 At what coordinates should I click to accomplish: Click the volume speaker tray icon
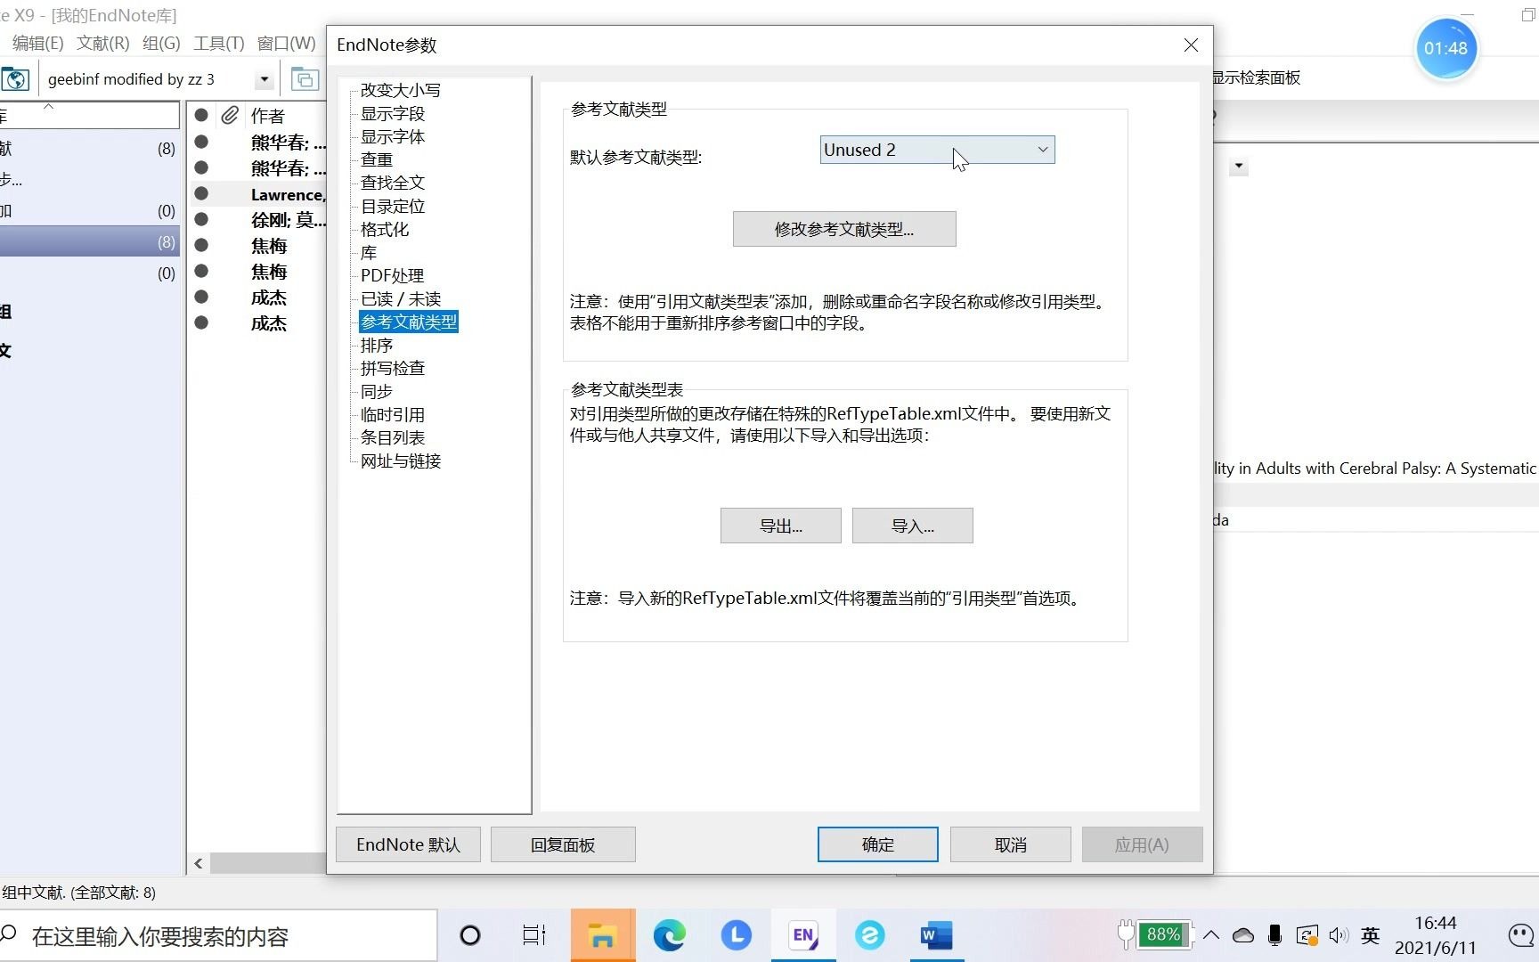click(1339, 935)
